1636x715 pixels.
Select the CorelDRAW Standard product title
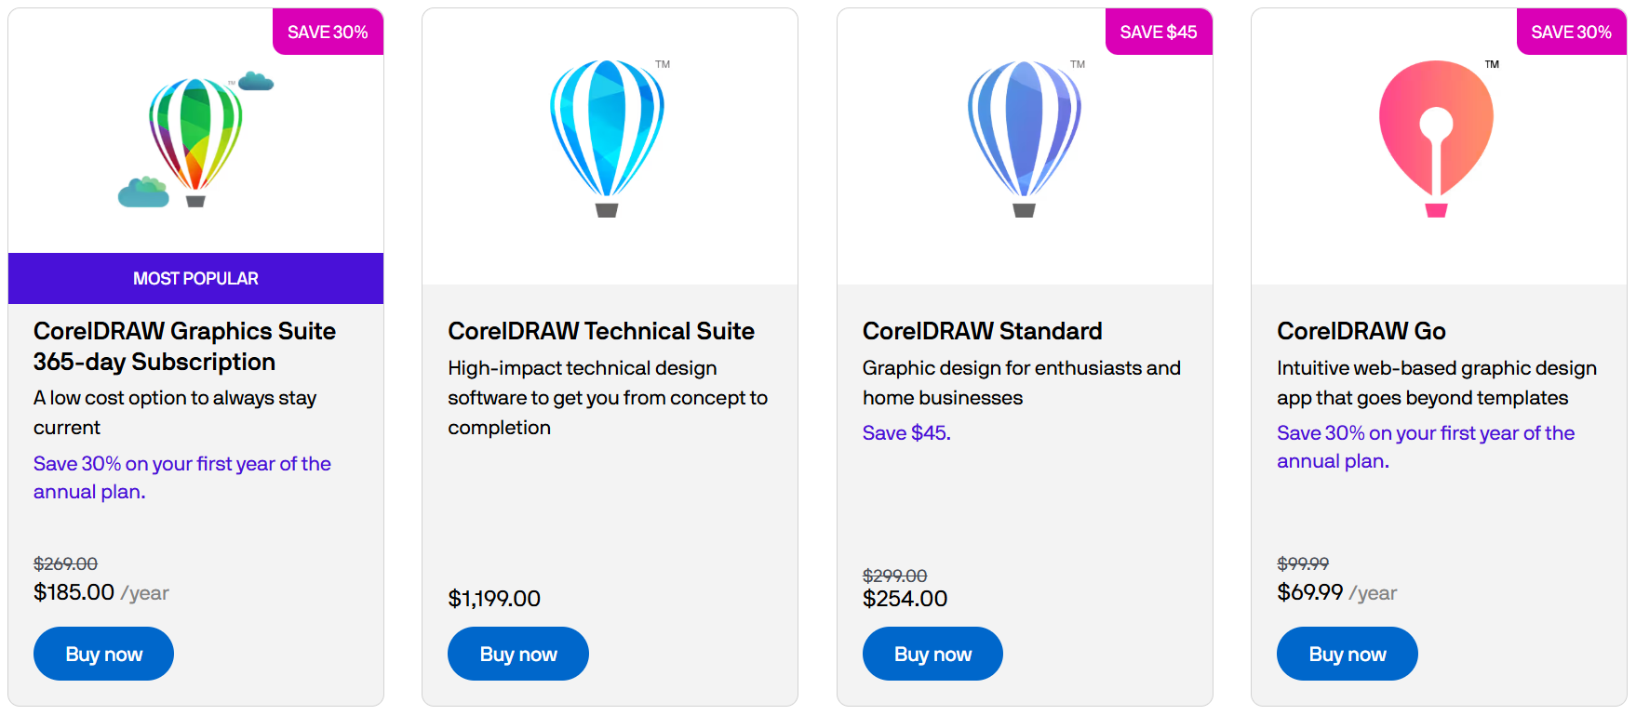coord(982,331)
